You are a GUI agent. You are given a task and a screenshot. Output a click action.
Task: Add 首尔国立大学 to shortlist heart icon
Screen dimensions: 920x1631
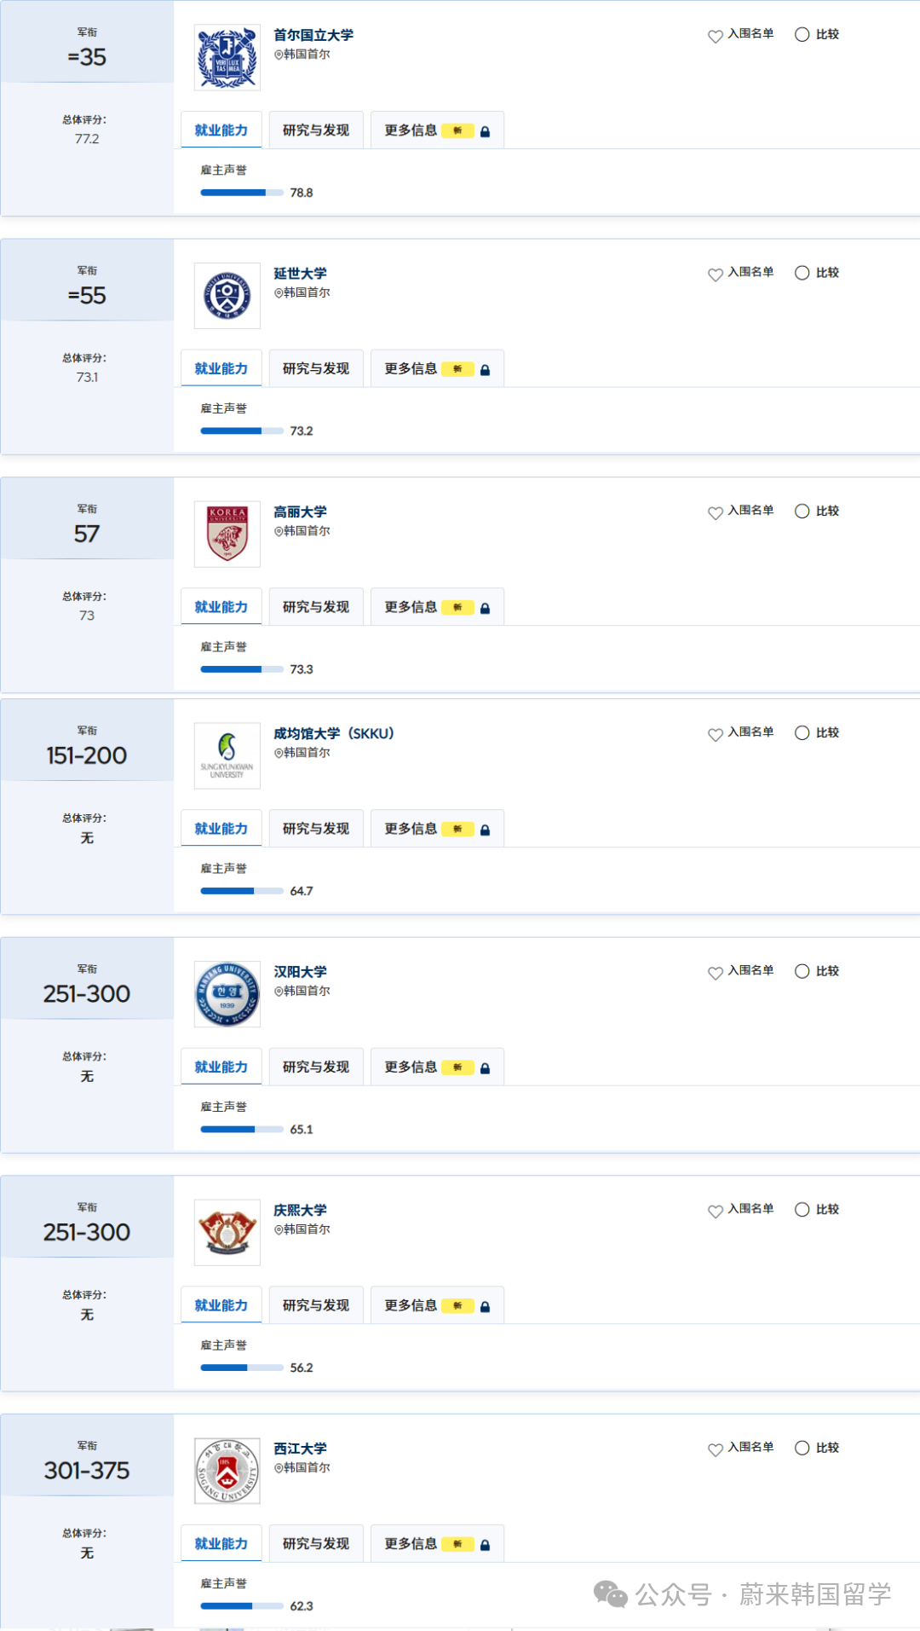[716, 35]
